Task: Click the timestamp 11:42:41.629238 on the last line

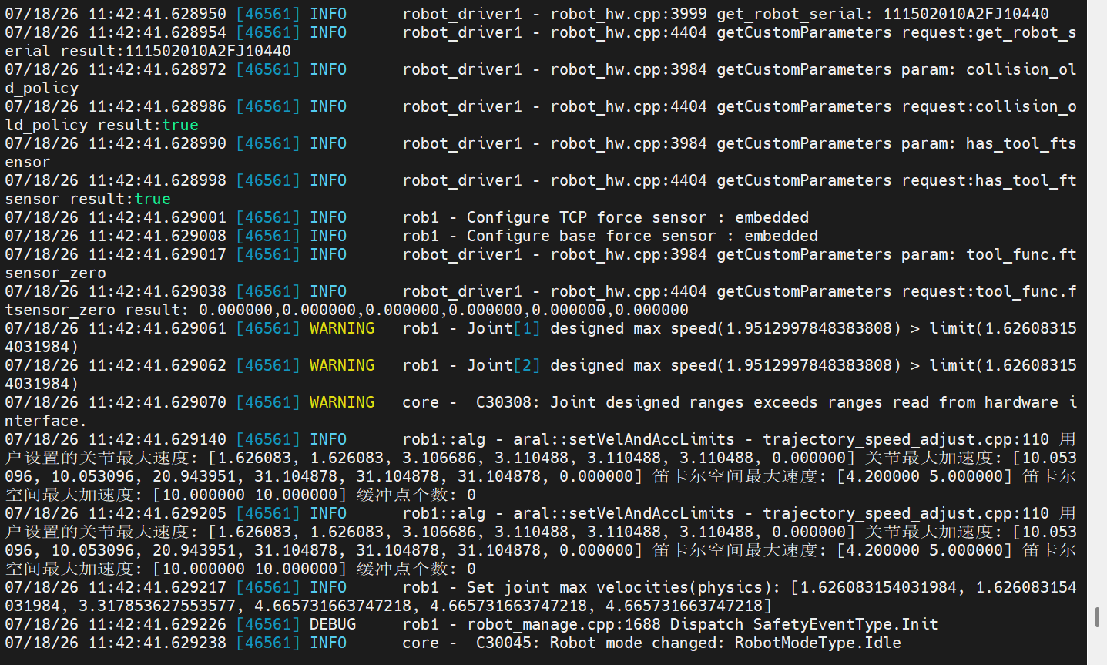Action: (157, 643)
